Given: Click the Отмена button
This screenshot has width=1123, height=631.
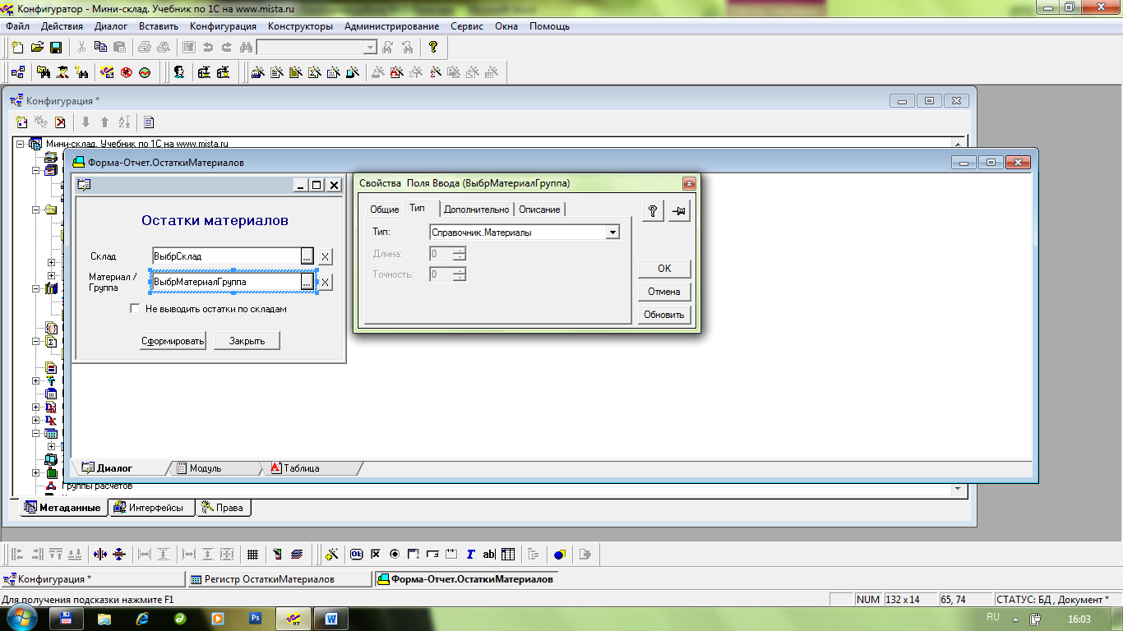Looking at the screenshot, I should coord(664,292).
